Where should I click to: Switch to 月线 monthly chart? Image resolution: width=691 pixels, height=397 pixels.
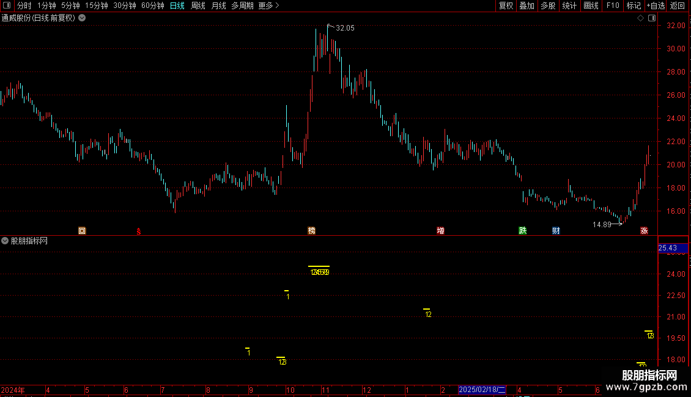[x=218, y=5]
